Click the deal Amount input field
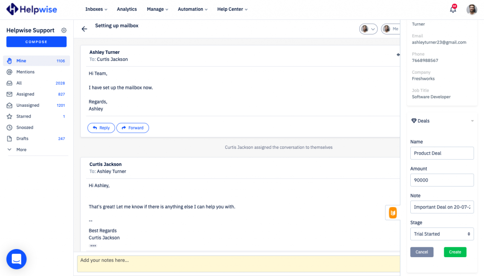484x276 pixels. pyautogui.click(x=441, y=180)
